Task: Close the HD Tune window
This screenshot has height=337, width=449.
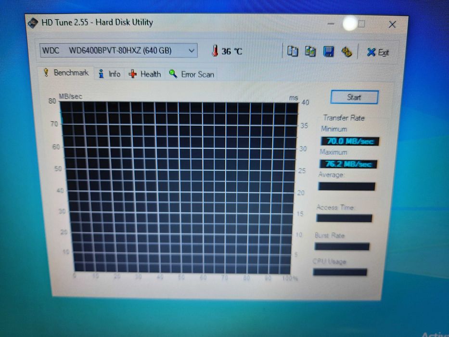Action: click(392, 25)
